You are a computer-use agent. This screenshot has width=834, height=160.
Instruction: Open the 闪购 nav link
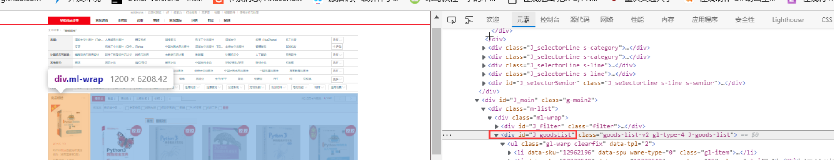194,20
